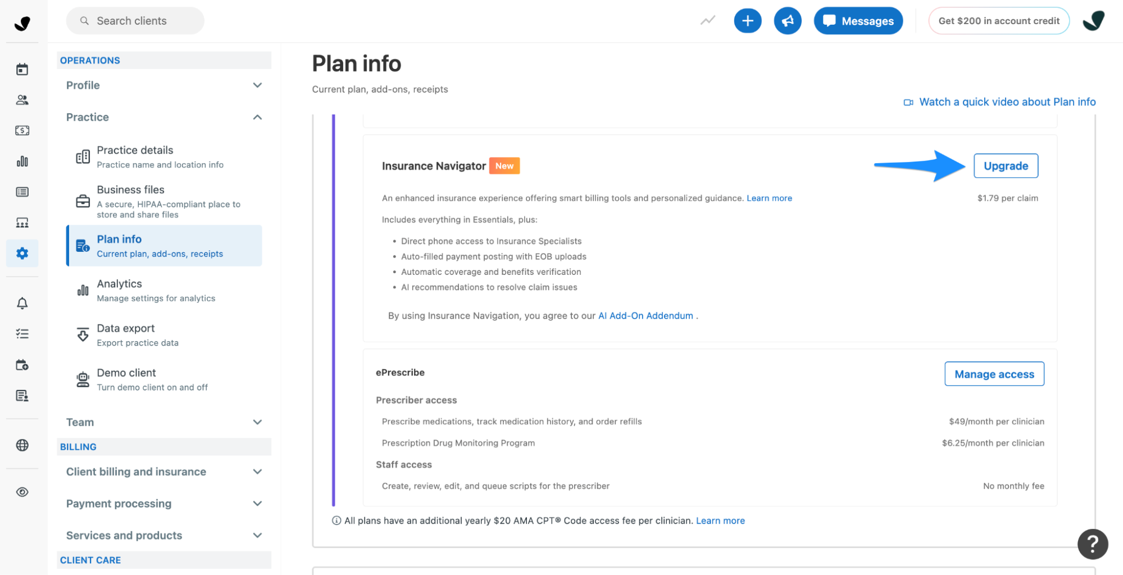
Task: Click the Search clients field
Action: click(x=135, y=21)
